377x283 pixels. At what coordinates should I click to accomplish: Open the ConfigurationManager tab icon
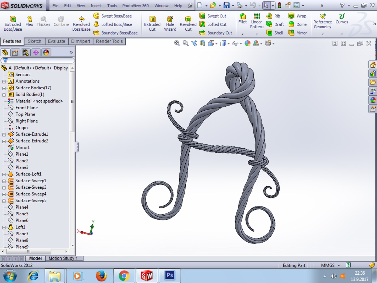(25, 52)
